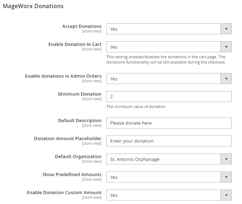Click the Default Description label
The width and height of the screenshot is (242, 204).
tap(79, 121)
